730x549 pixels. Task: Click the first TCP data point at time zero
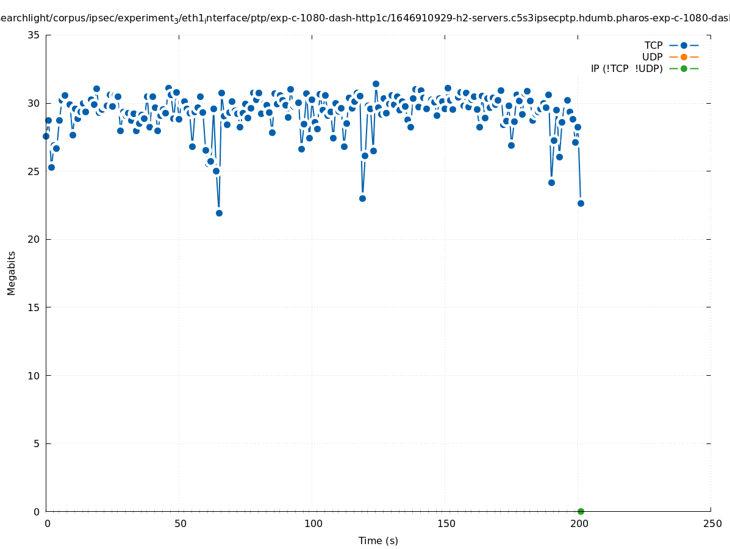(x=46, y=136)
